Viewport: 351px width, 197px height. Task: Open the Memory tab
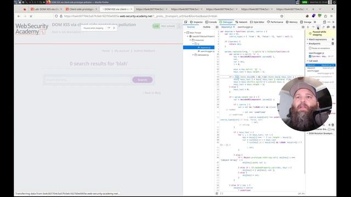pos(292,22)
